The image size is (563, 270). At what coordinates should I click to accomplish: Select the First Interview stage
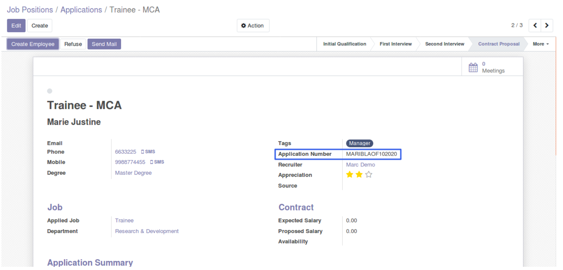[395, 44]
